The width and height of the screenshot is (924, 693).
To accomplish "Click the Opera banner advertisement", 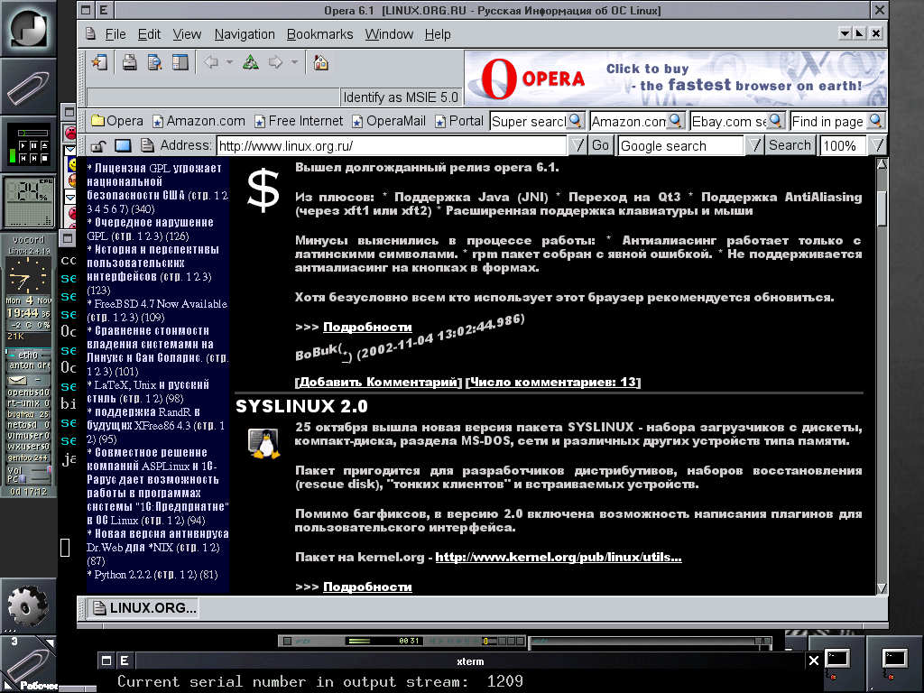I will click(676, 79).
